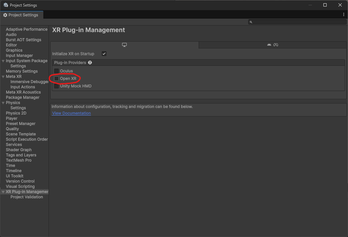Open Script Execution Order
This screenshot has width=348, height=237.
pyautogui.click(x=27, y=139)
